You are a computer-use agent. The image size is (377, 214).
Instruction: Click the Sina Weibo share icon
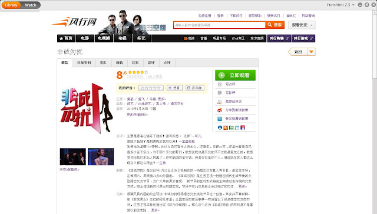(x=220, y=110)
